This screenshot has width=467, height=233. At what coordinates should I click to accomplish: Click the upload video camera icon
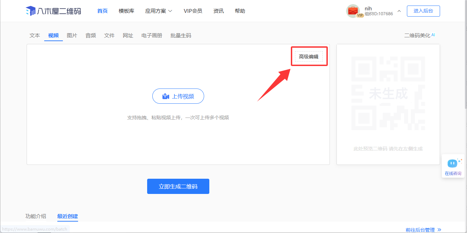[x=166, y=96]
